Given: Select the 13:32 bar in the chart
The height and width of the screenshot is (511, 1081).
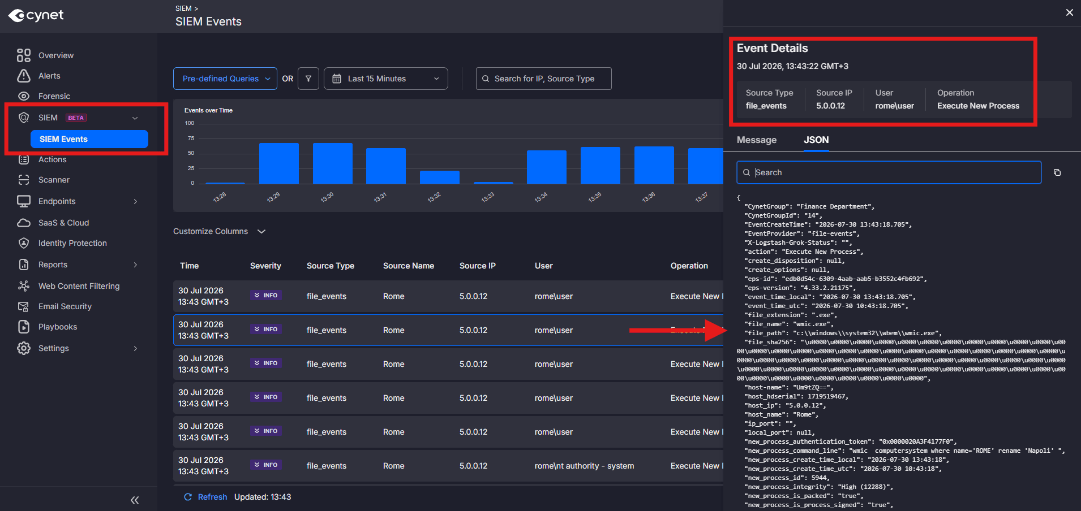Looking at the screenshot, I should (440, 177).
